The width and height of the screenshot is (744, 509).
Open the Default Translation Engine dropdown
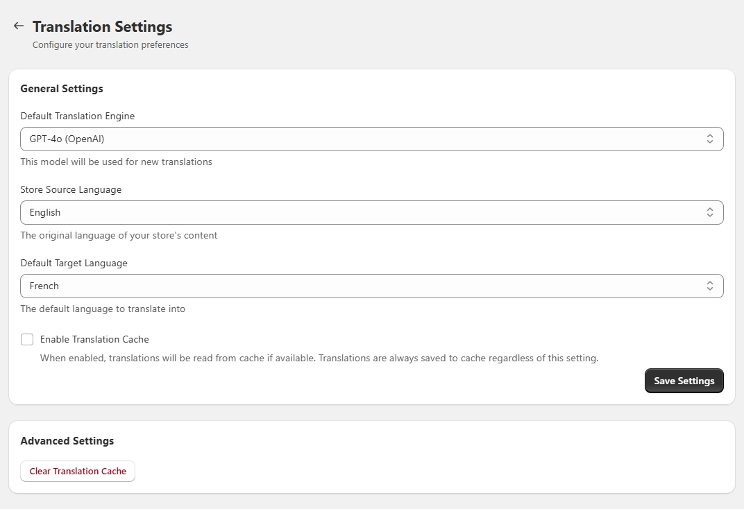coord(371,139)
